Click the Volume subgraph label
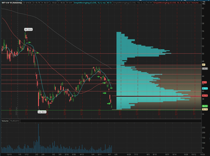 click(5, 121)
